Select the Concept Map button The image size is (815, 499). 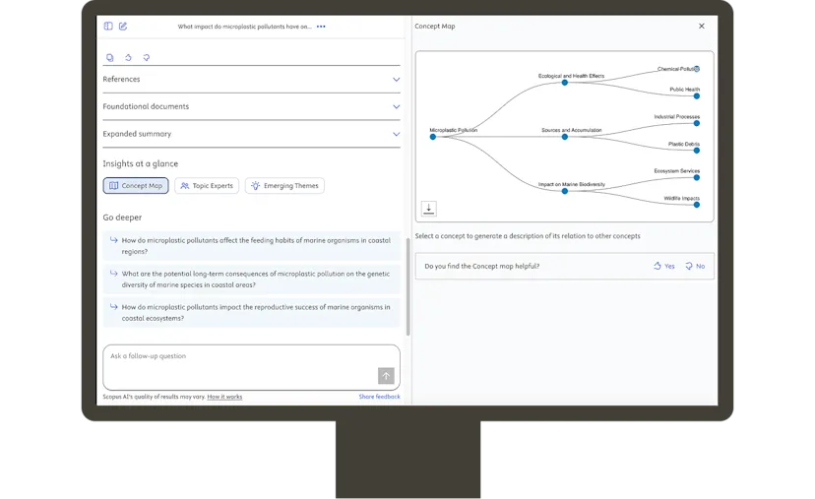pyautogui.click(x=136, y=186)
